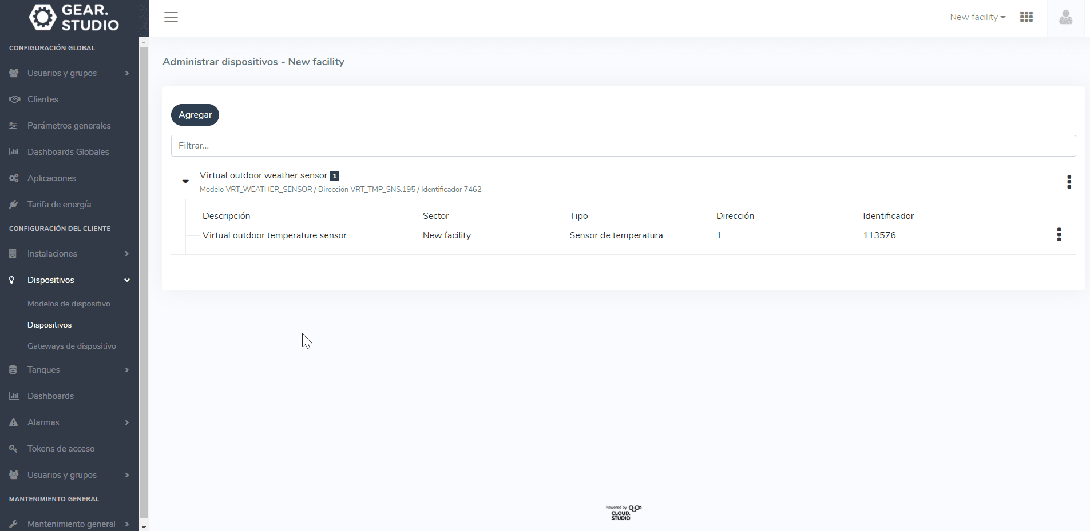
Task: Collapse the Dispositivos sidebar section
Action: pyautogui.click(x=69, y=280)
